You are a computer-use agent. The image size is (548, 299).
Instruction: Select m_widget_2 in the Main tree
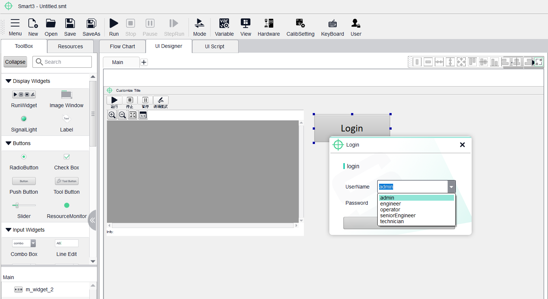(39, 289)
